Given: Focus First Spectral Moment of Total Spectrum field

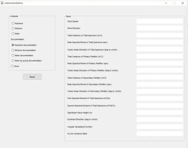Looking at the screenshot, I should pyautogui.click(x=160, y=99).
